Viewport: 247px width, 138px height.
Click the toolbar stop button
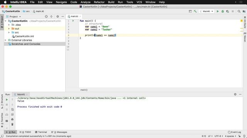tap(233, 11)
